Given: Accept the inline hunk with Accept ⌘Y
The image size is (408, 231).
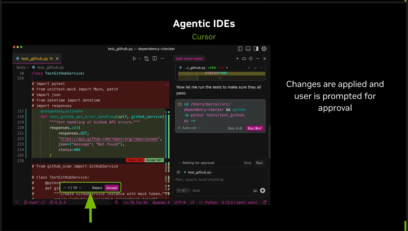Looking at the screenshot, I should 154,160.
